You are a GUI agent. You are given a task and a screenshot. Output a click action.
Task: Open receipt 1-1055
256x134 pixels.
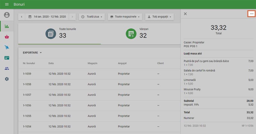tap(99, 116)
